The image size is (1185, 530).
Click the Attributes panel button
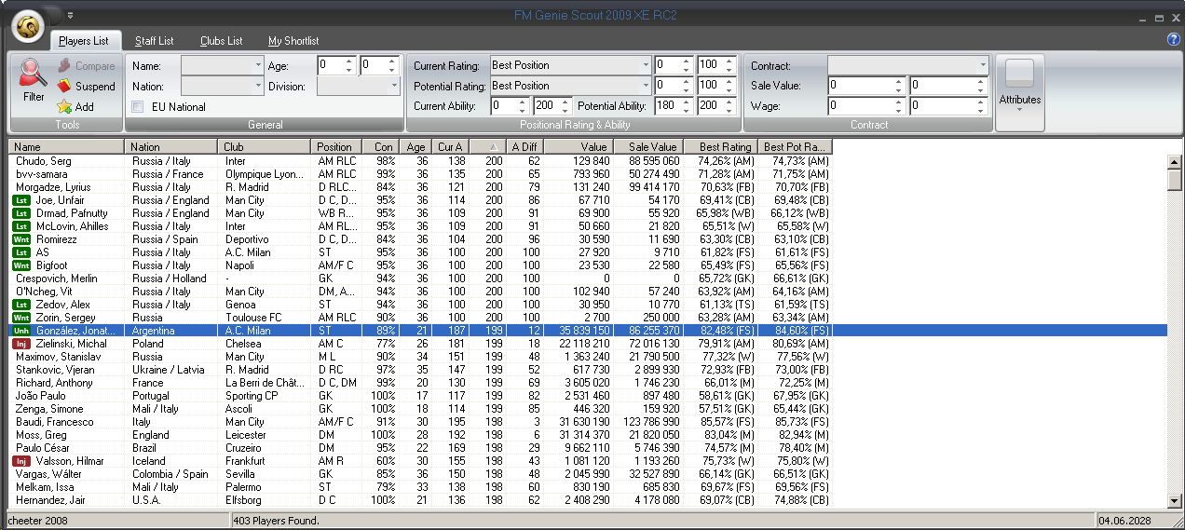[x=1020, y=91]
